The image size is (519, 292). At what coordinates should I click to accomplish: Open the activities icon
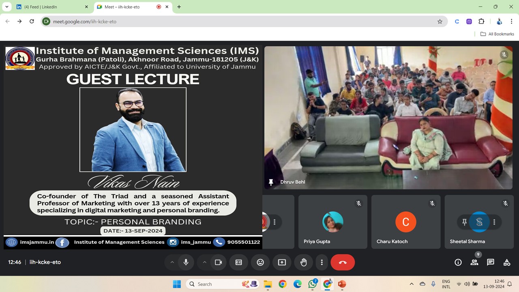point(507,262)
